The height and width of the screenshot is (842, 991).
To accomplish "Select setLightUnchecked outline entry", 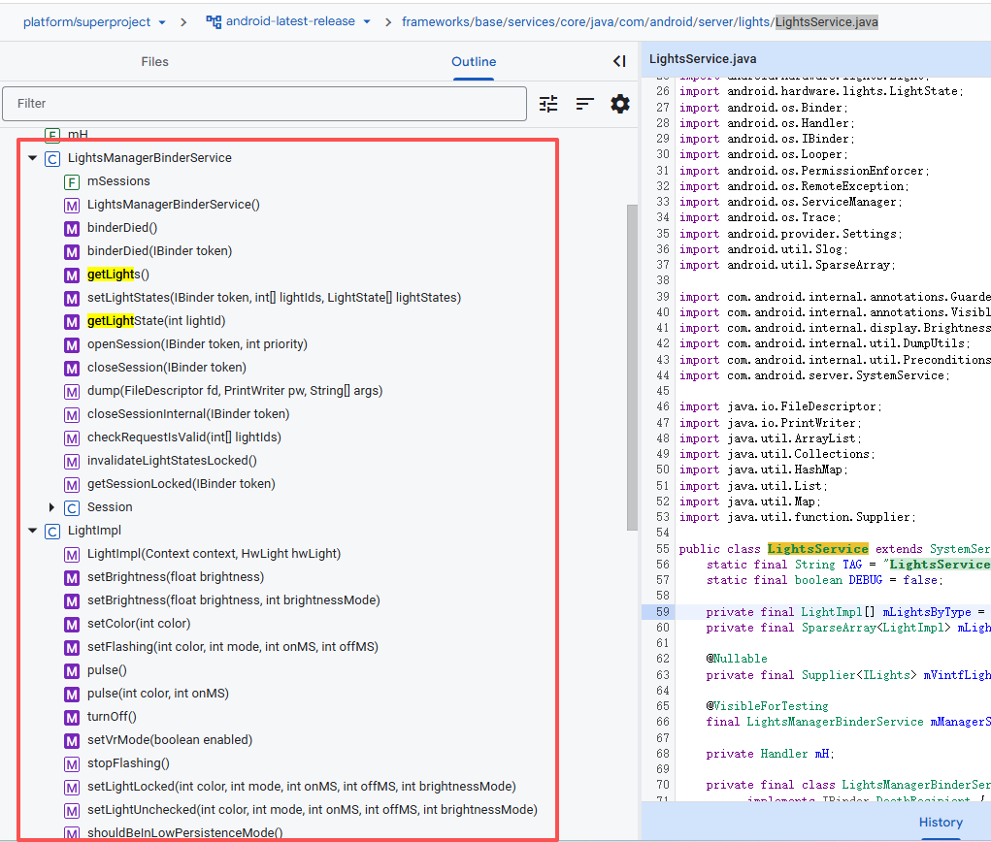I will tap(313, 810).
